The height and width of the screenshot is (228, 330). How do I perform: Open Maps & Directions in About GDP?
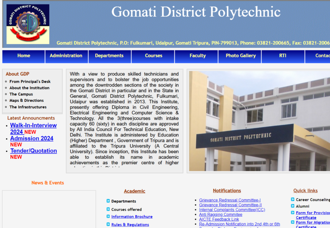click(x=27, y=101)
